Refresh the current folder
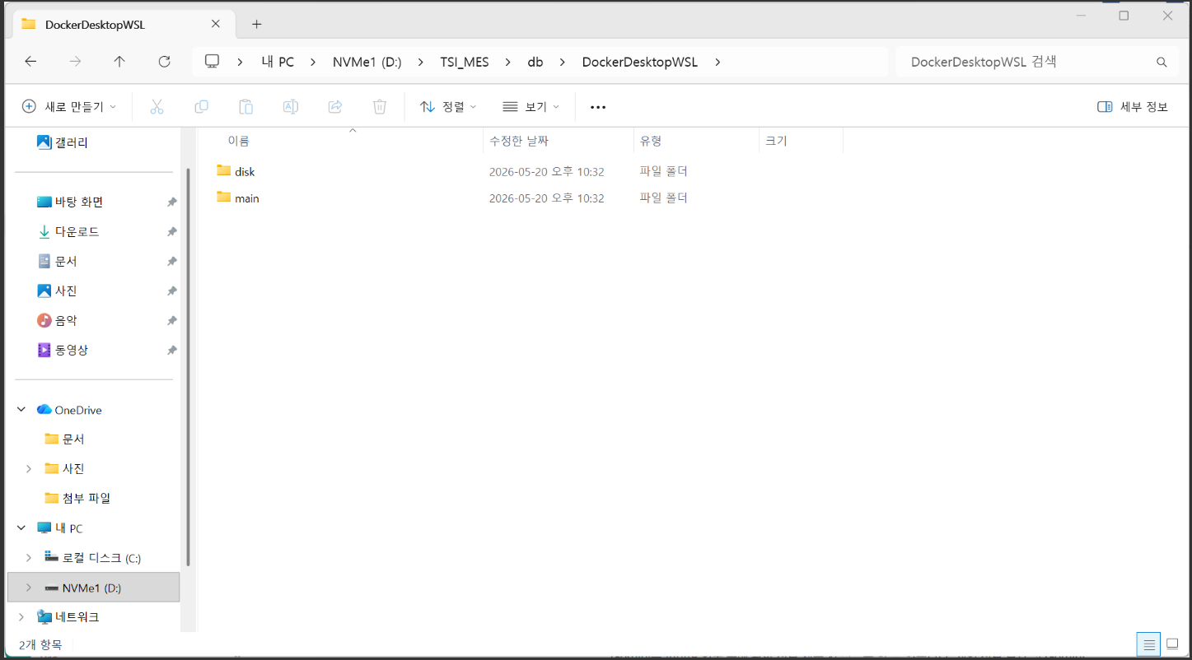Image resolution: width=1192 pixels, height=660 pixels. (164, 62)
